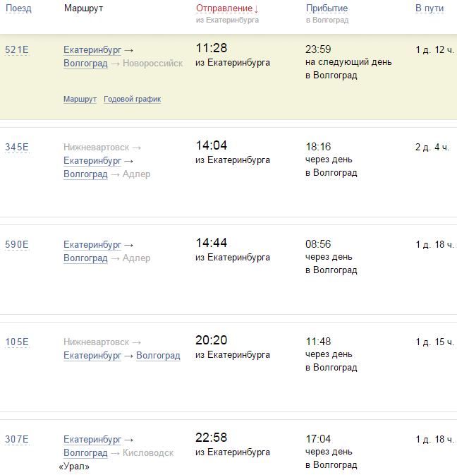Open train 521Е details
The width and height of the screenshot is (457, 475).
[17, 50]
